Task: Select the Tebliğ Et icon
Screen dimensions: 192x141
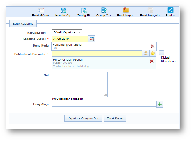Action: click(x=84, y=10)
